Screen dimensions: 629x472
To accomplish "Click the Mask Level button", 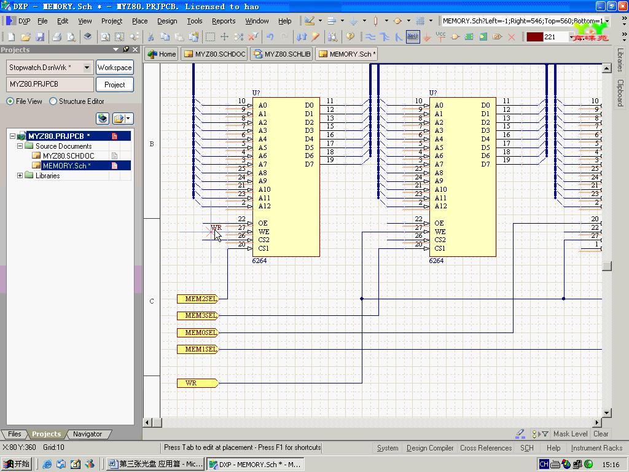I will 570,434.
